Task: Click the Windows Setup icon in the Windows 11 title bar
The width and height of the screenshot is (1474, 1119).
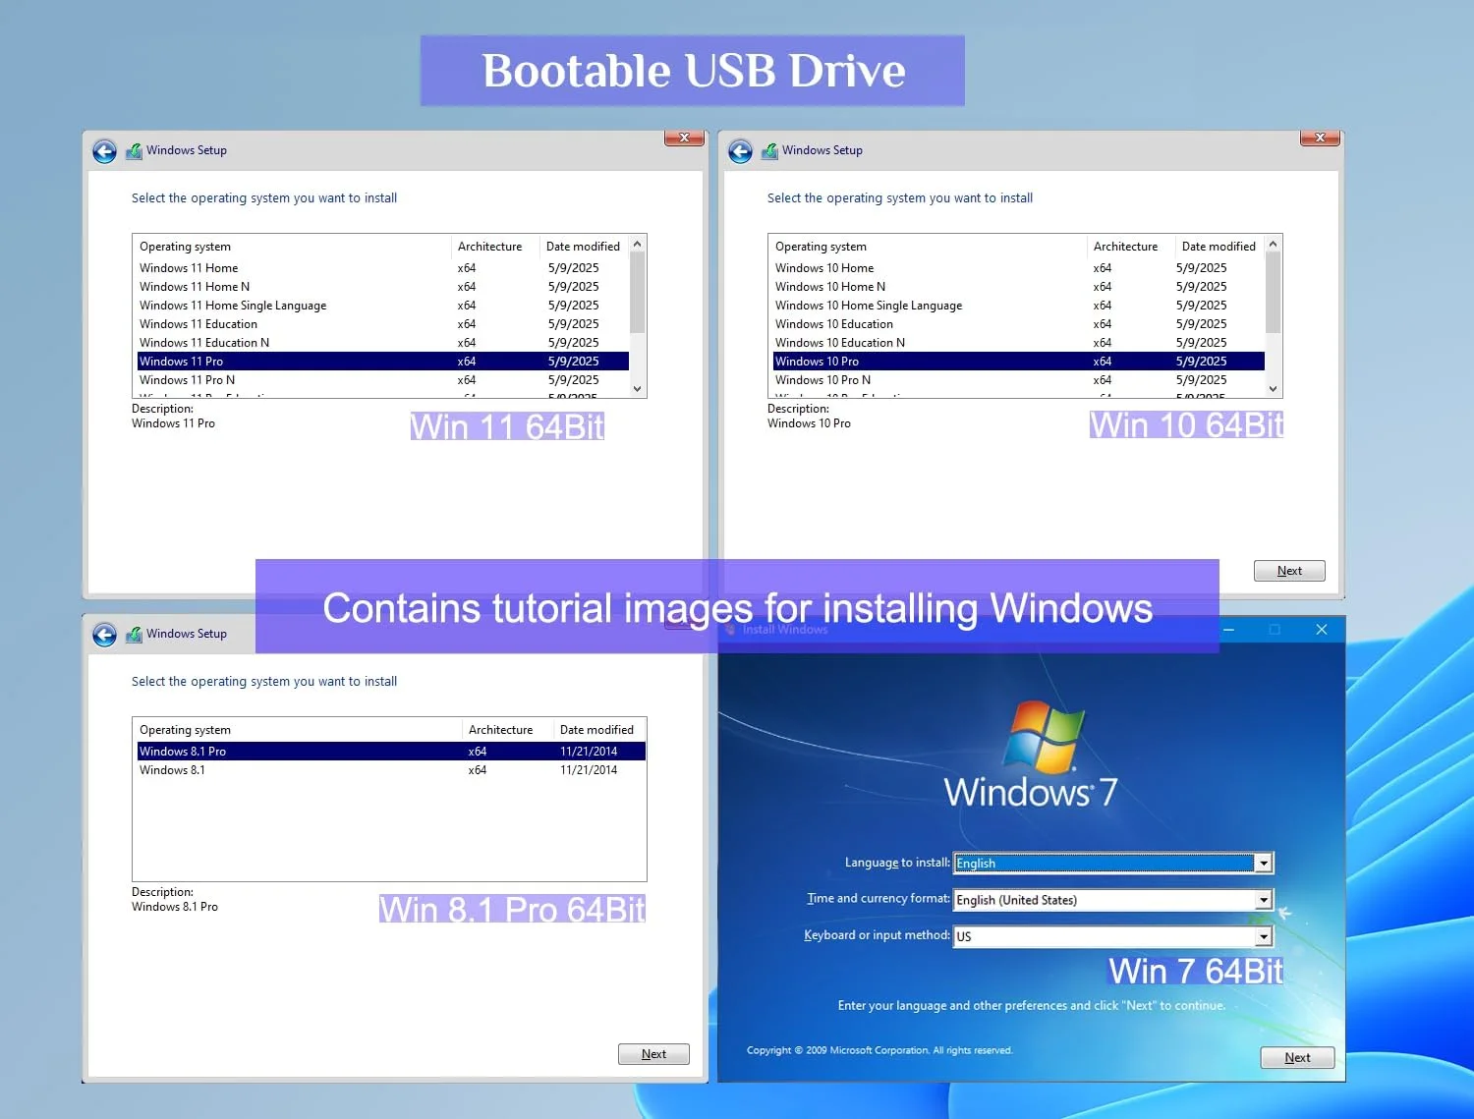Action: pyautogui.click(x=135, y=150)
